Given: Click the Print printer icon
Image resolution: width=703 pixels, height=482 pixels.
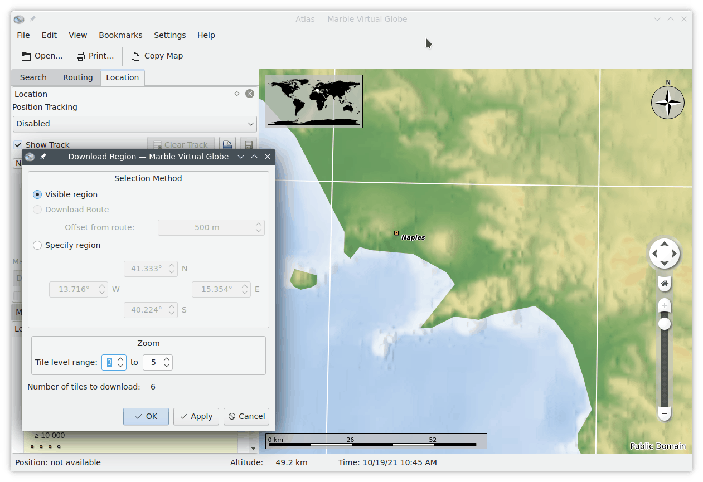Looking at the screenshot, I should tap(80, 56).
